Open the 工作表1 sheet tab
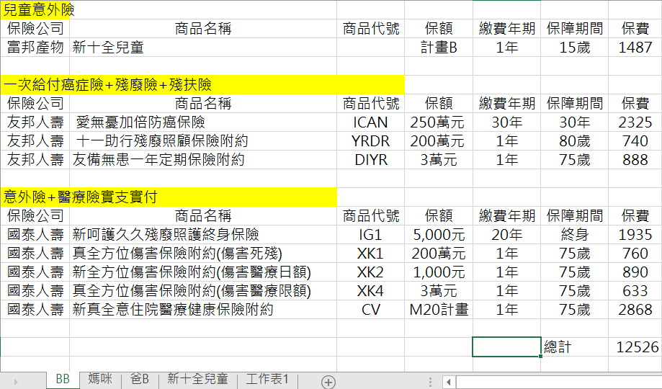Image resolution: width=662 pixels, height=389 pixels. 267,379
